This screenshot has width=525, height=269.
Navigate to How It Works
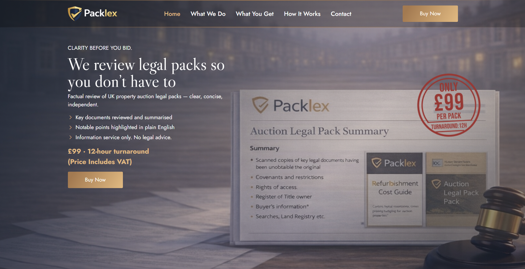pos(302,14)
